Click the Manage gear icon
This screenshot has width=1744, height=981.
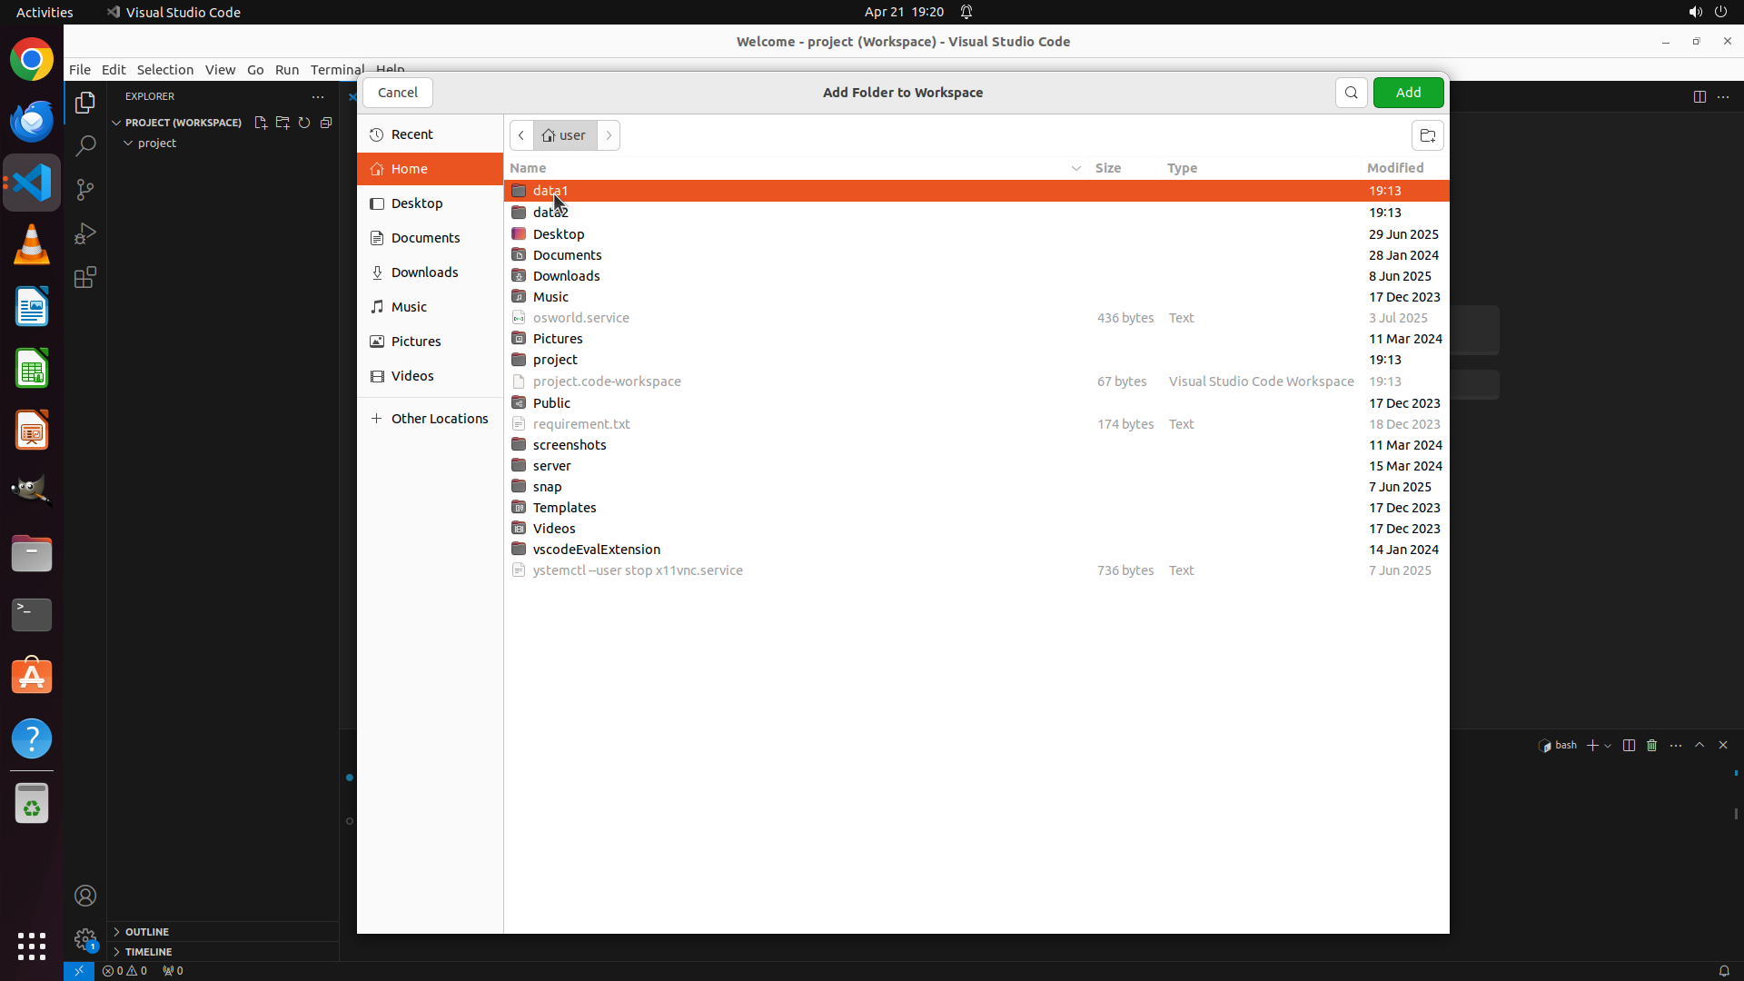85,938
